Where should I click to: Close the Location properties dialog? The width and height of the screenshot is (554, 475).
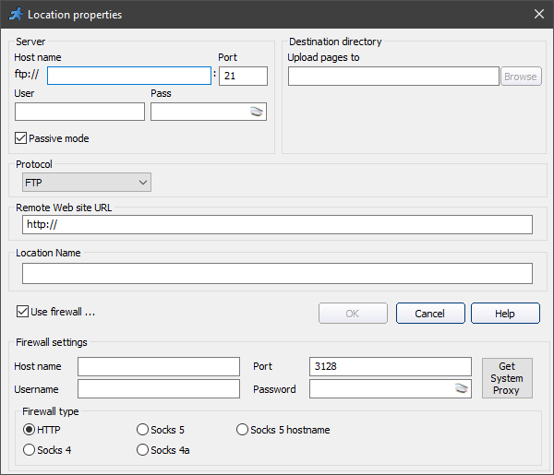[538, 15]
